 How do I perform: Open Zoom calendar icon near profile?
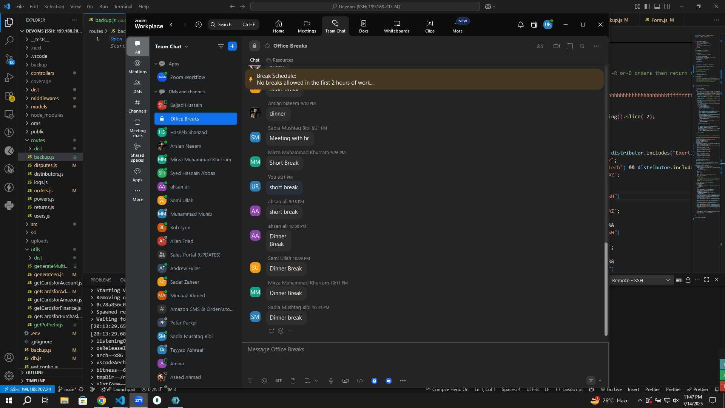534,25
